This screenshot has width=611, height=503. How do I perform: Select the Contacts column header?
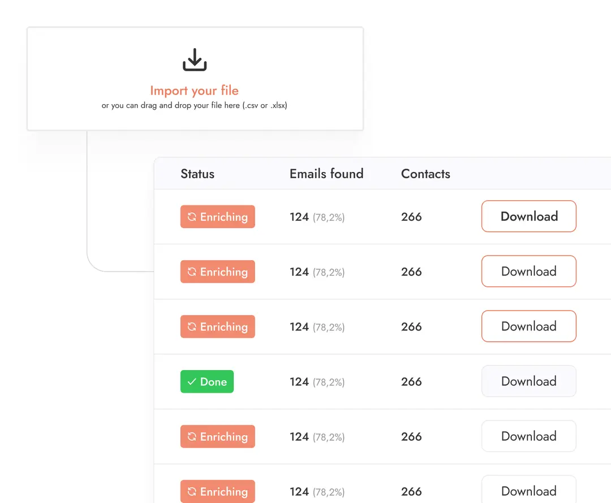425,174
